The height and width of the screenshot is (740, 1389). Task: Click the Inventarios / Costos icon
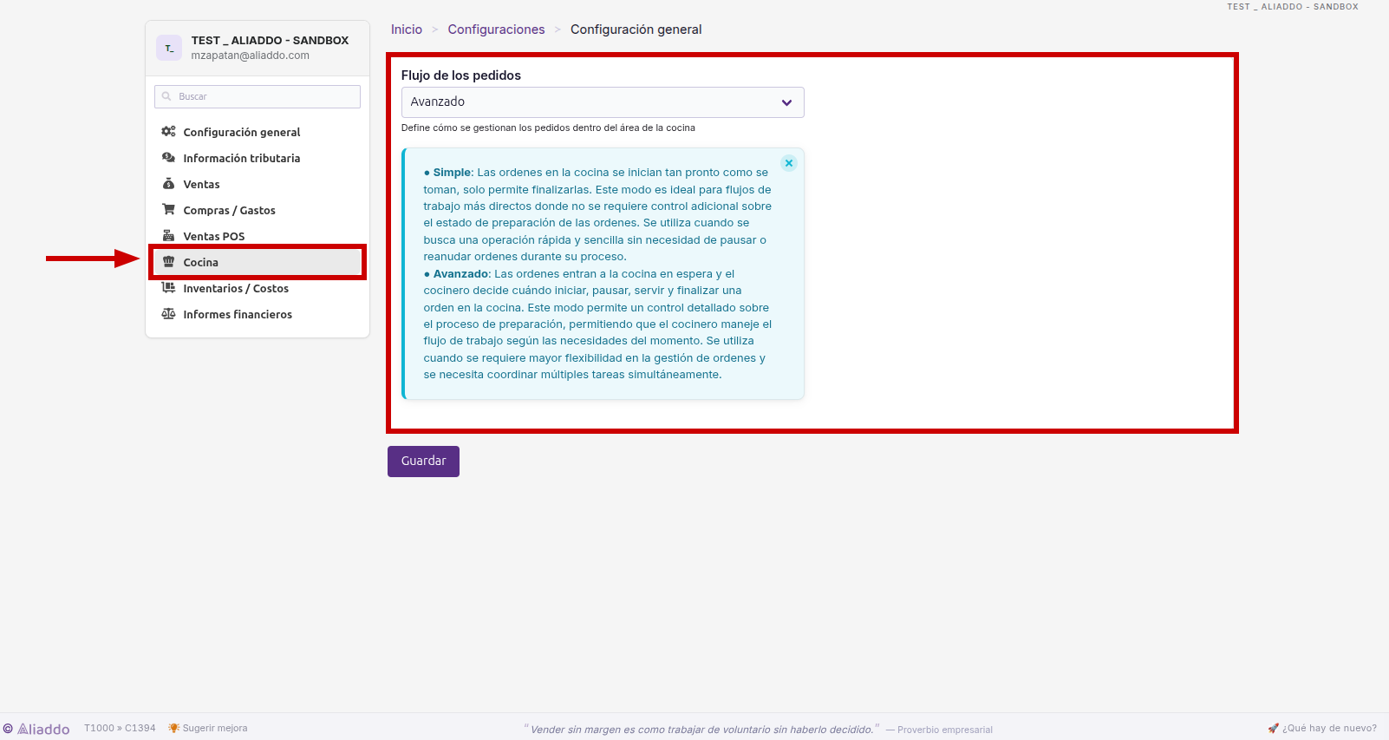pyautogui.click(x=168, y=288)
